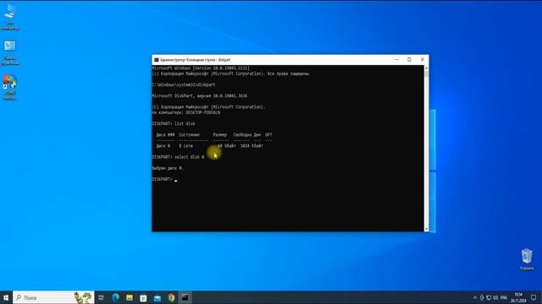542x304 pixels.
Task: Open the volume tray icon
Action: click(495, 297)
